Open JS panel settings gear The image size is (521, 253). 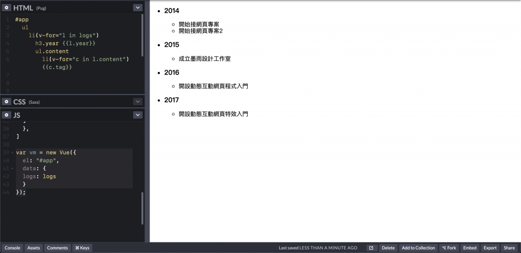[6, 115]
